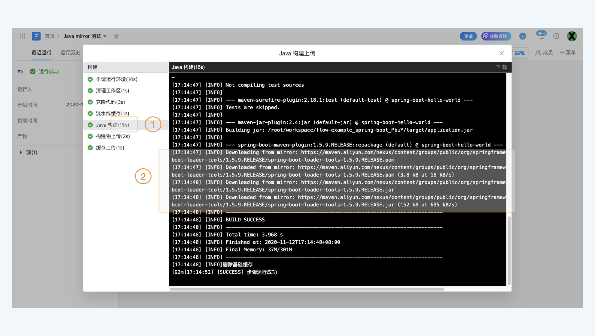
Task: Open the help question mark icon
Action: [x=556, y=36]
